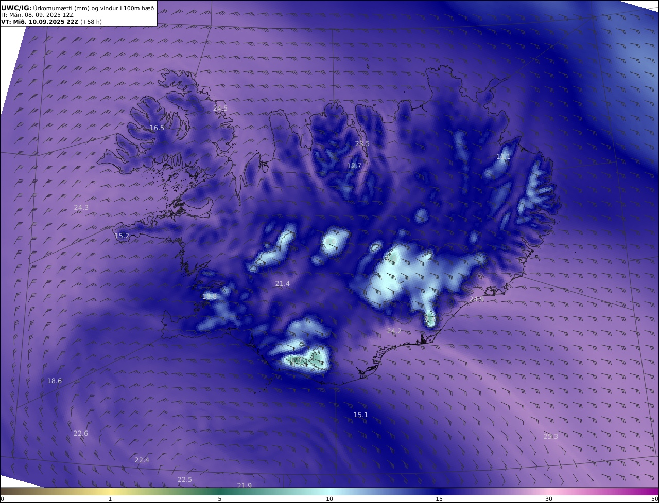Click the 23.5 value on the map
Viewport: 659px width, 503px height.
362,144
